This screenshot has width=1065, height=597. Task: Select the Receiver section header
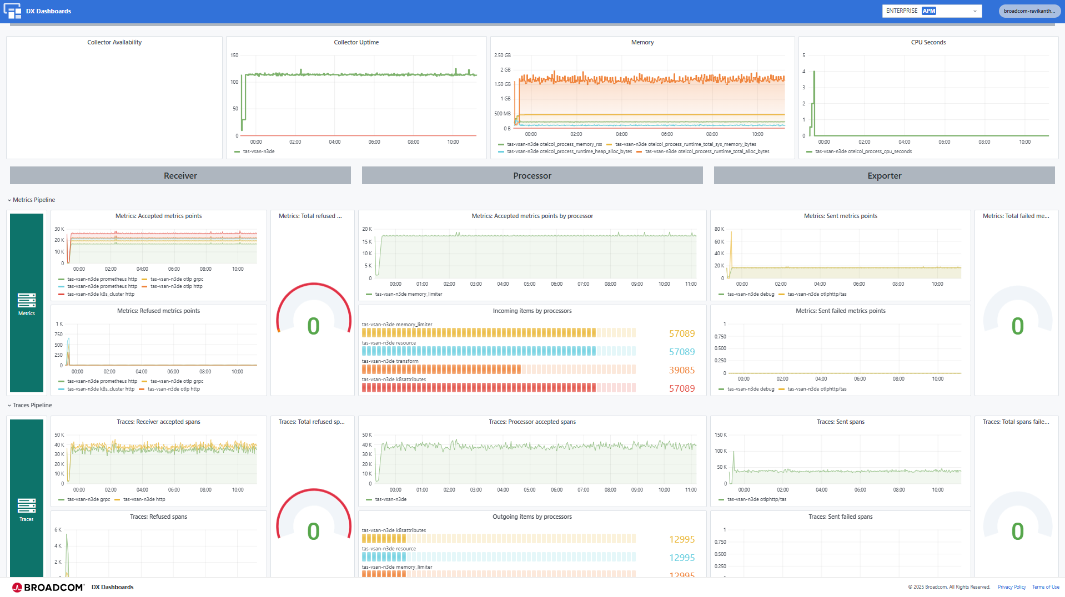(179, 175)
